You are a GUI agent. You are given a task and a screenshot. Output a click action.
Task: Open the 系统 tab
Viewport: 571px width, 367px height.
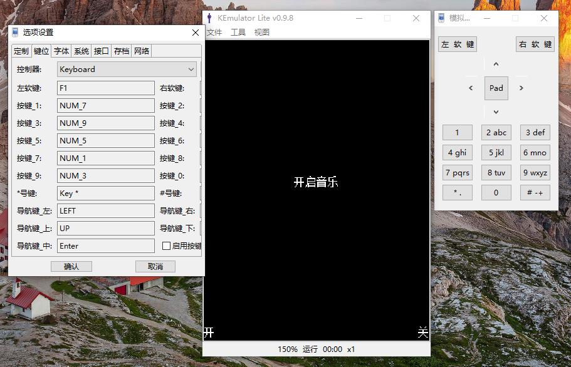pyautogui.click(x=81, y=51)
